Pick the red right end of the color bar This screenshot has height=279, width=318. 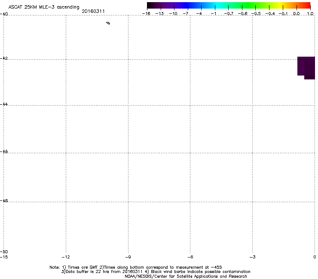click(307, 6)
